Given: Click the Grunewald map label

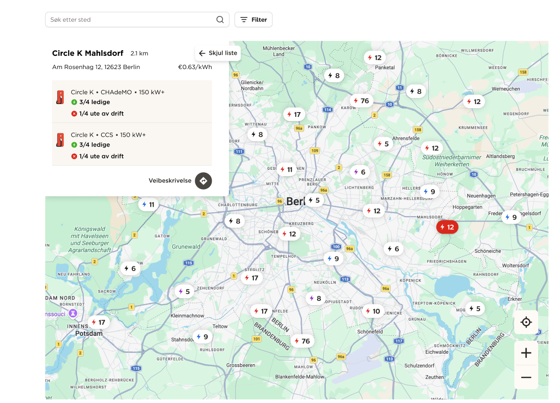Looking at the screenshot, I should pyautogui.click(x=186, y=247).
